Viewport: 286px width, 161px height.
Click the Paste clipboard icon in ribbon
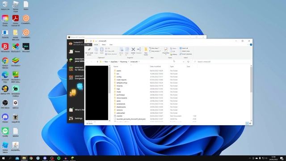click(101, 50)
